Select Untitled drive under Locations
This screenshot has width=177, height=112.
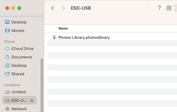click(x=15, y=92)
